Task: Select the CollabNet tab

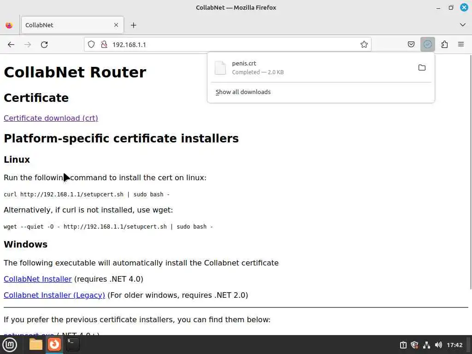Action: (x=72, y=25)
